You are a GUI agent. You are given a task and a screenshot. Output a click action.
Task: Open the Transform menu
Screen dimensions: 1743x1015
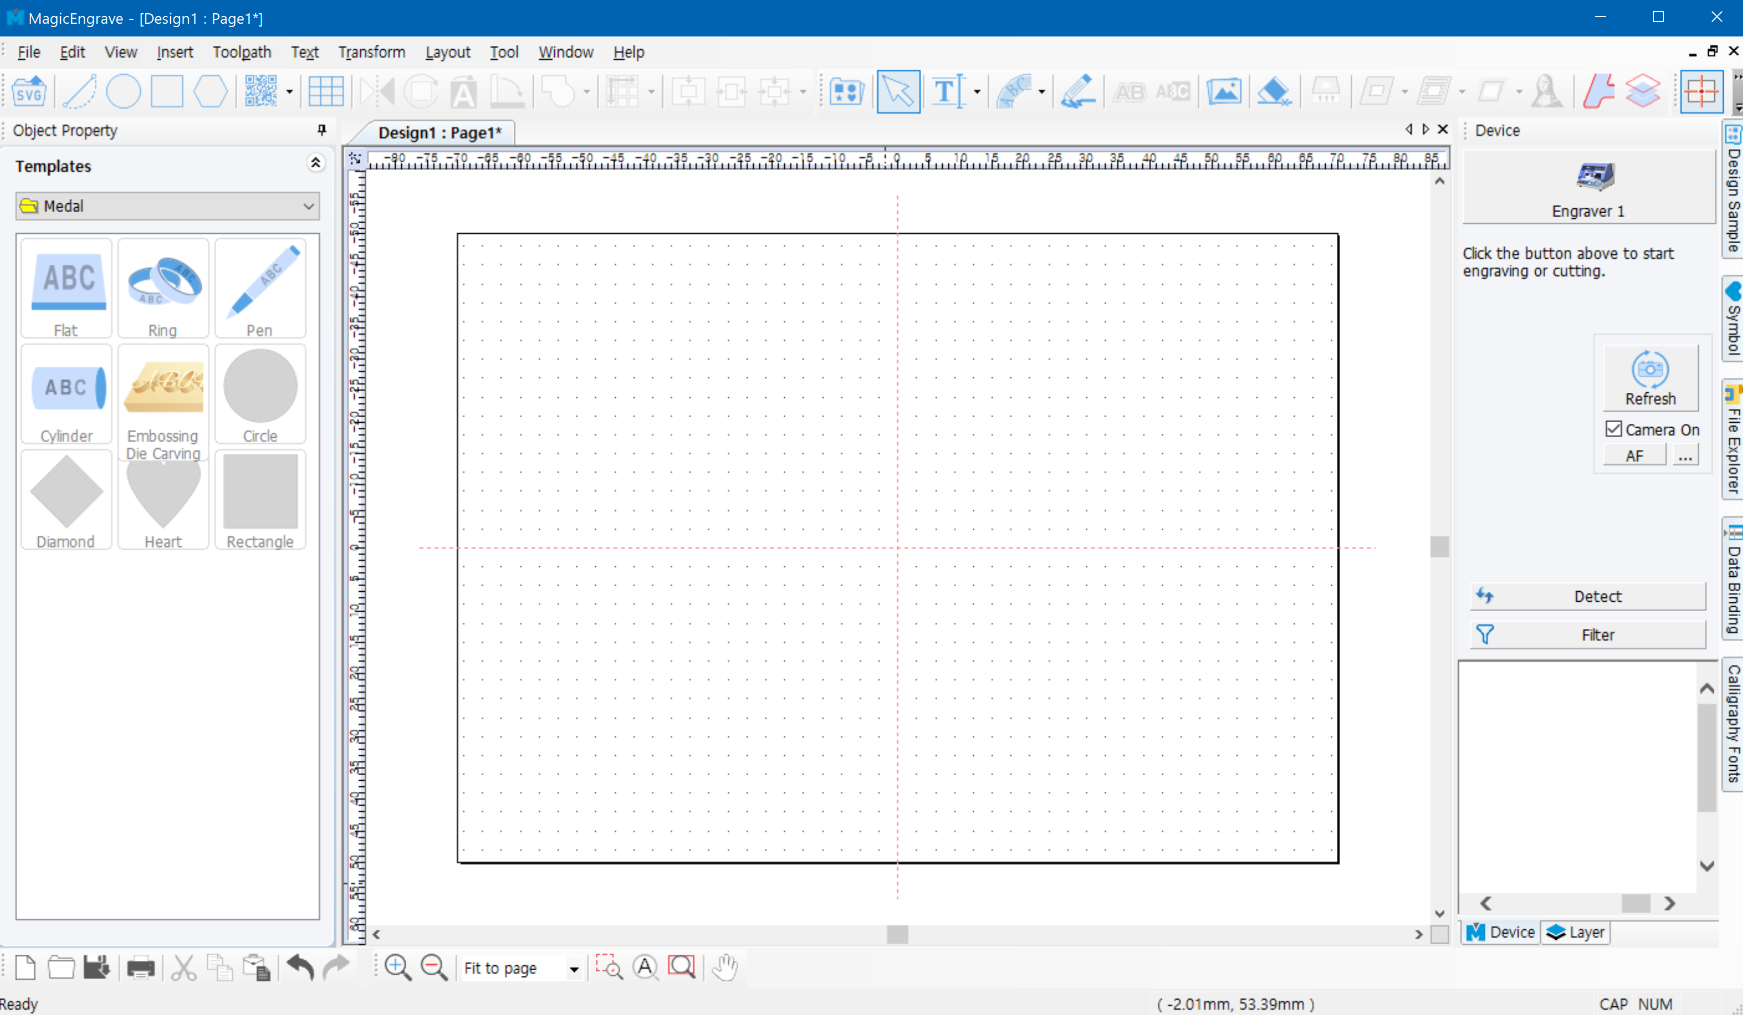[371, 52]
